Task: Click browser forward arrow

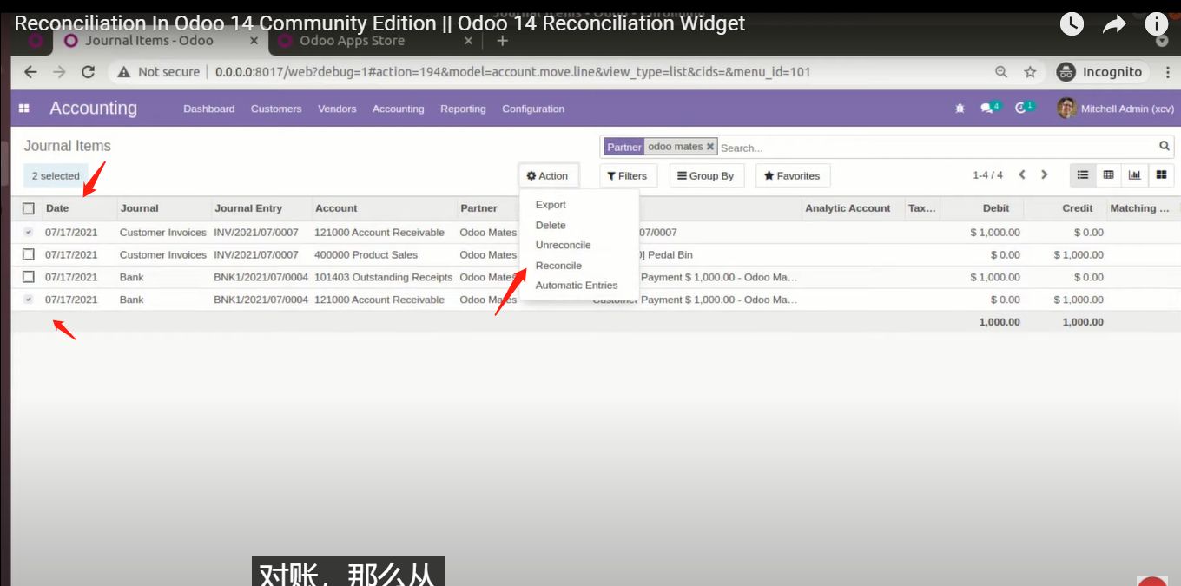Action: click(59, 72)
